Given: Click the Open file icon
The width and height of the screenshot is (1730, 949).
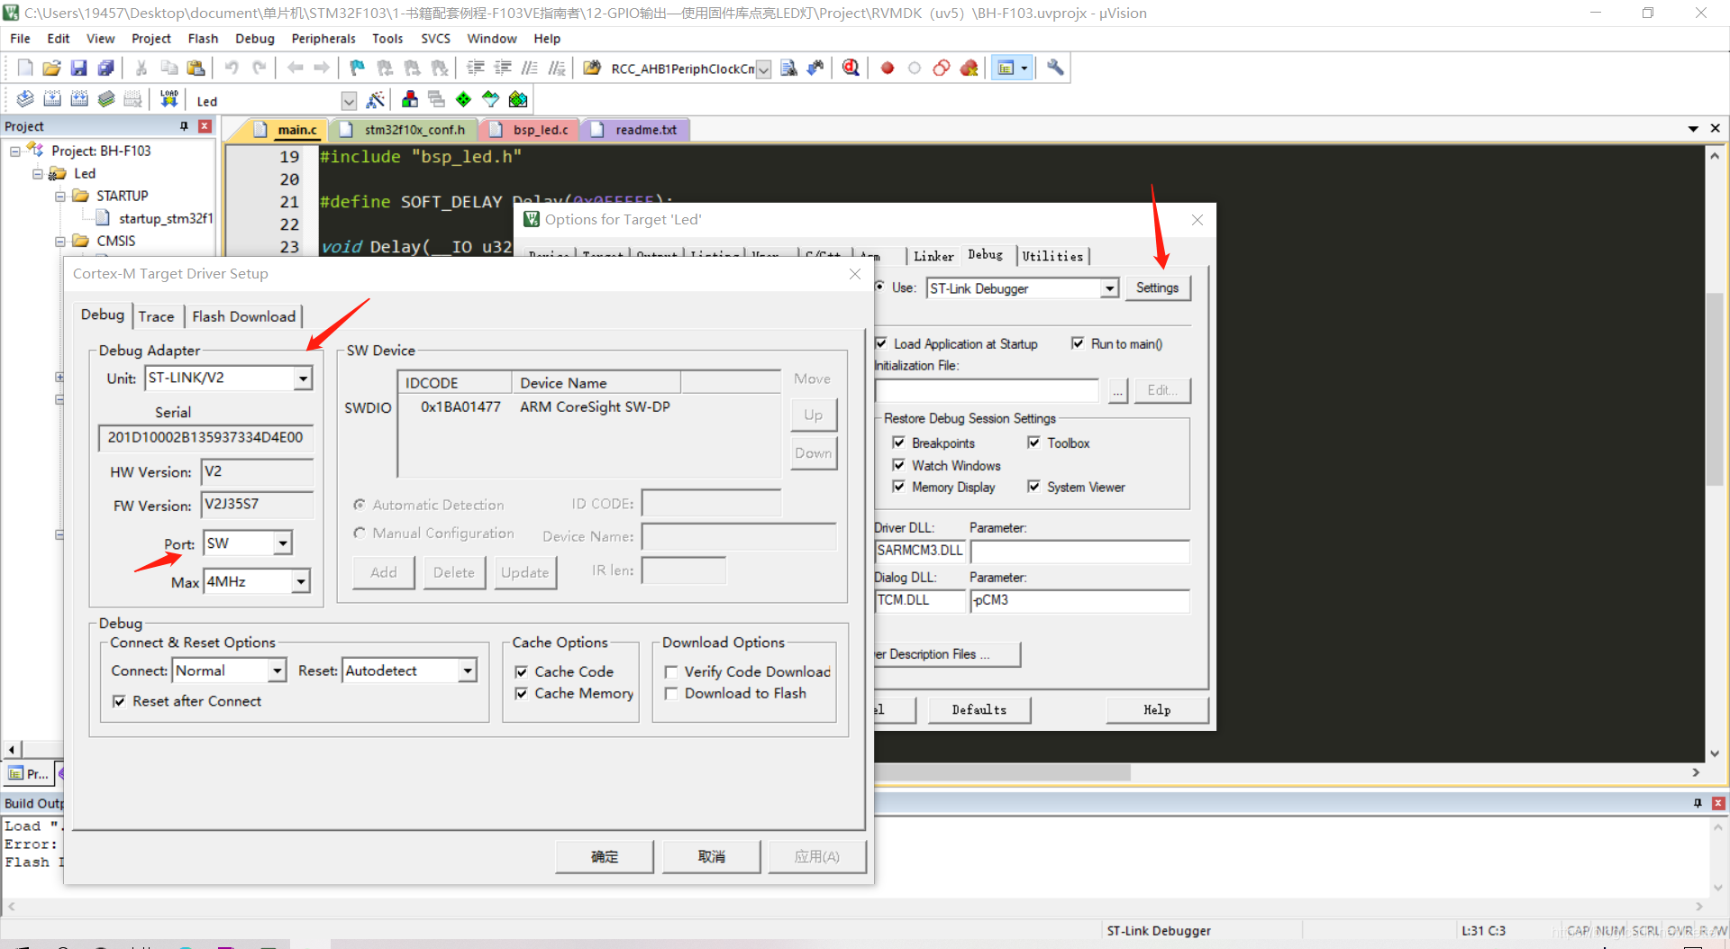Looking at the screenshot, I should click(x=52, y=68).
